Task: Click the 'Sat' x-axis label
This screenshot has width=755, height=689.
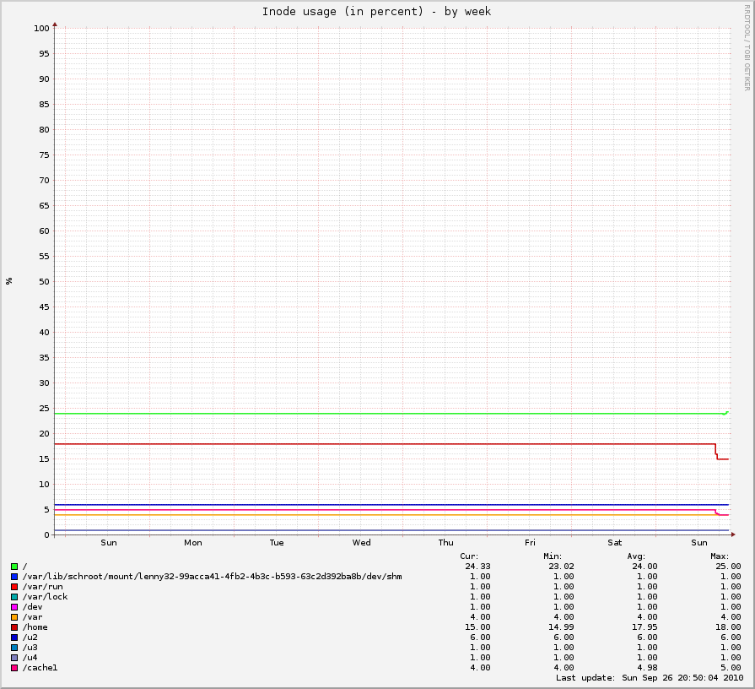Action: click(x=615, y=543)
